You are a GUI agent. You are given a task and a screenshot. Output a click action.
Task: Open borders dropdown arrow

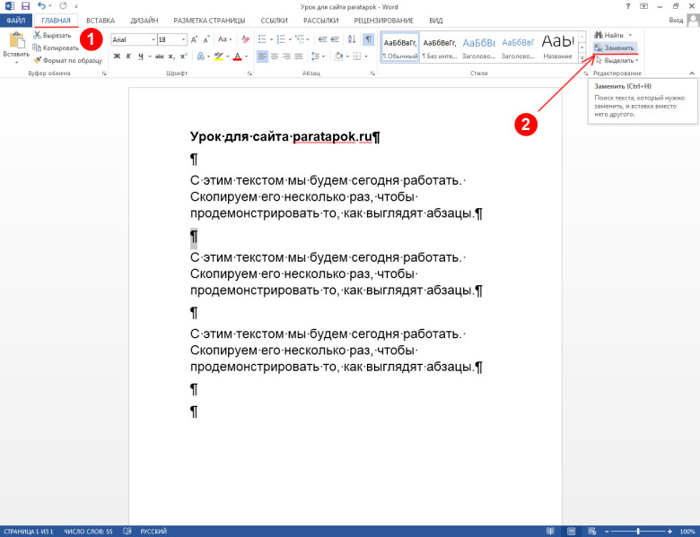[366, 56]
